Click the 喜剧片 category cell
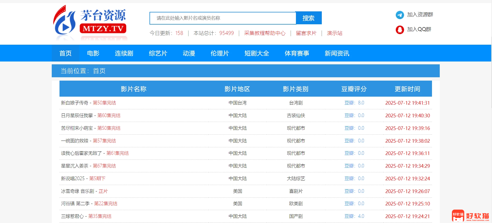This screenshot has width=492, height=223. tap(296, 191)
